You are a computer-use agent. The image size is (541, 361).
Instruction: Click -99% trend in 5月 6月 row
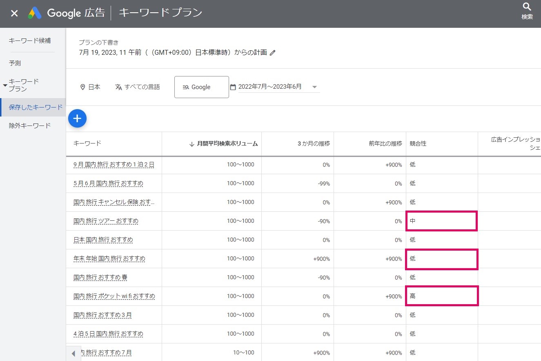[324, 184]
